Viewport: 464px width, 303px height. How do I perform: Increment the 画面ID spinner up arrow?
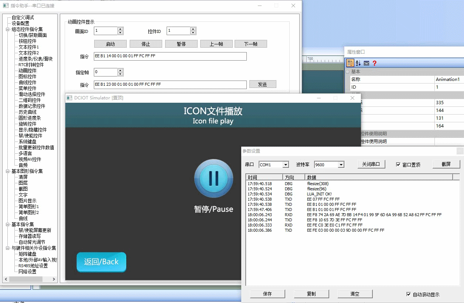click(120, 29)
